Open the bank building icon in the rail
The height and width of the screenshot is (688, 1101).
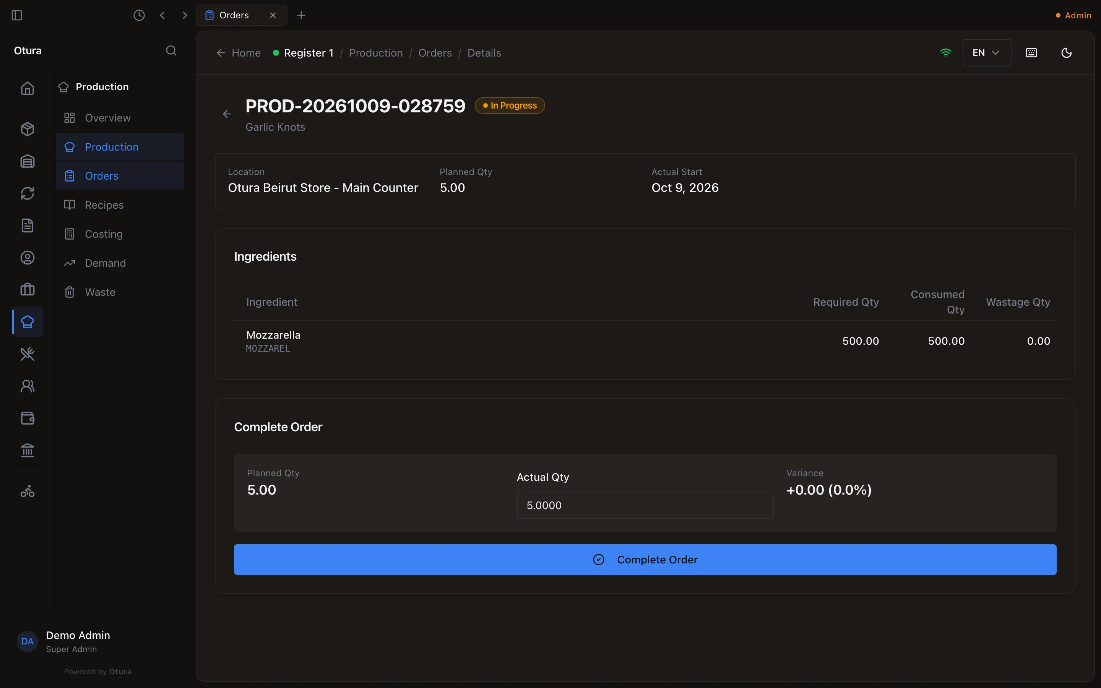[27, 450]
